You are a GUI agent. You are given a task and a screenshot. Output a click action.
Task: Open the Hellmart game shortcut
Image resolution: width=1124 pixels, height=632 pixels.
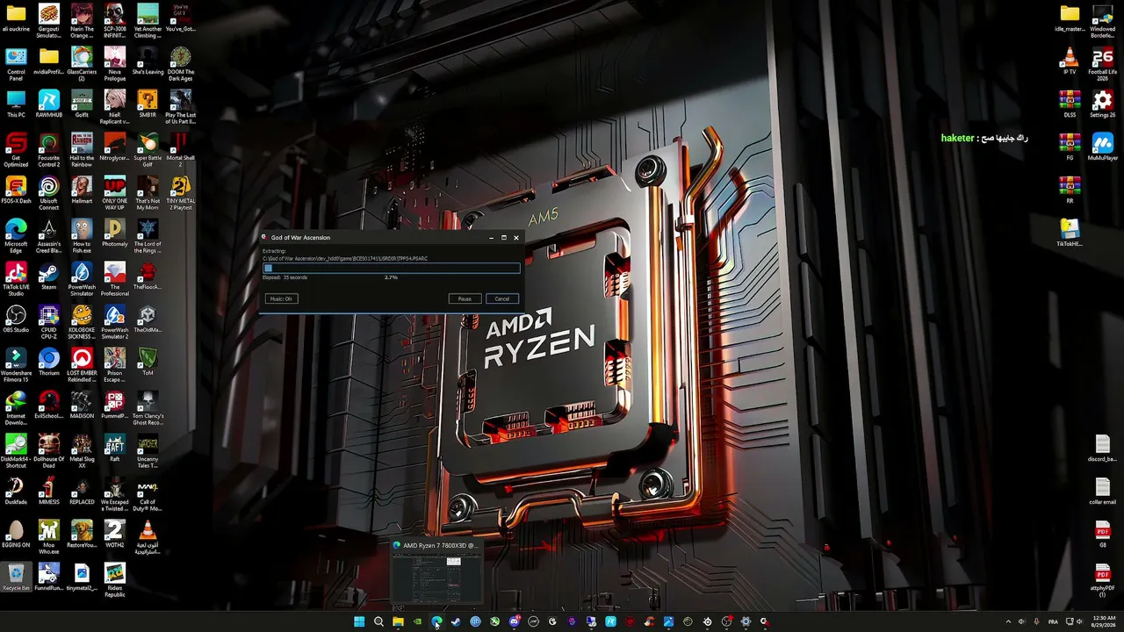[x=82, y=190]
